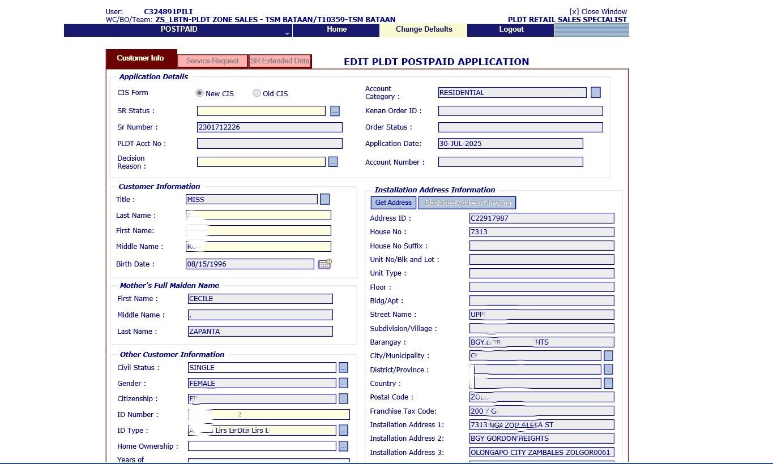773x464 pixels.
Task: Click the Postal Code field
Action: coord(542,397)
